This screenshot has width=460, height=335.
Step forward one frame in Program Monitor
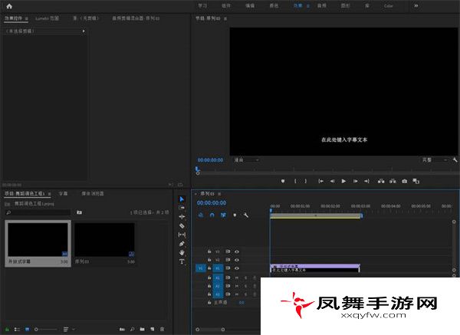(x=355, y=181)
